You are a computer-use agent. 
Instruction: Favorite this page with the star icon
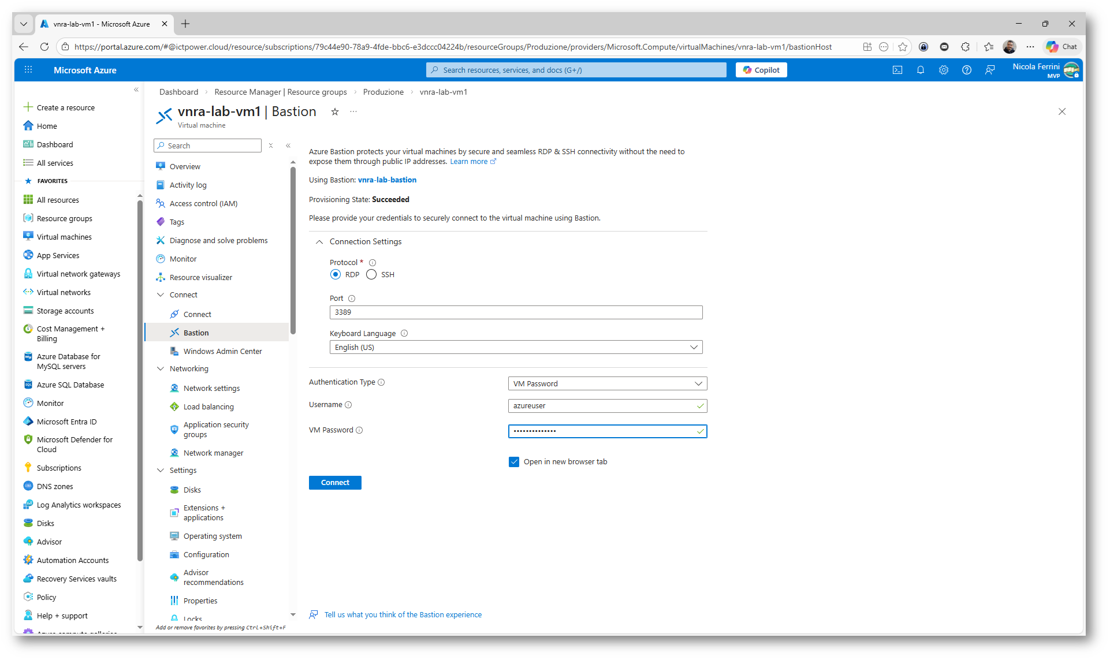335,112
